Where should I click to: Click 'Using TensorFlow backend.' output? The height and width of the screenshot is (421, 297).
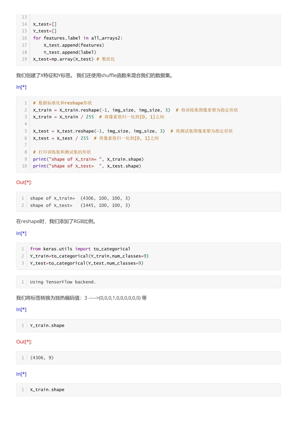[x=63, y=282]
